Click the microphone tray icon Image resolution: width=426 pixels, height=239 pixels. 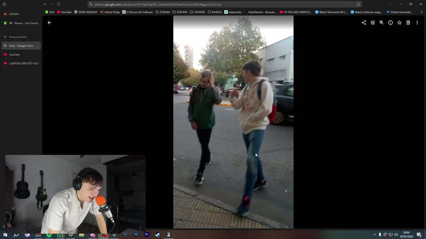coord(380,235)
